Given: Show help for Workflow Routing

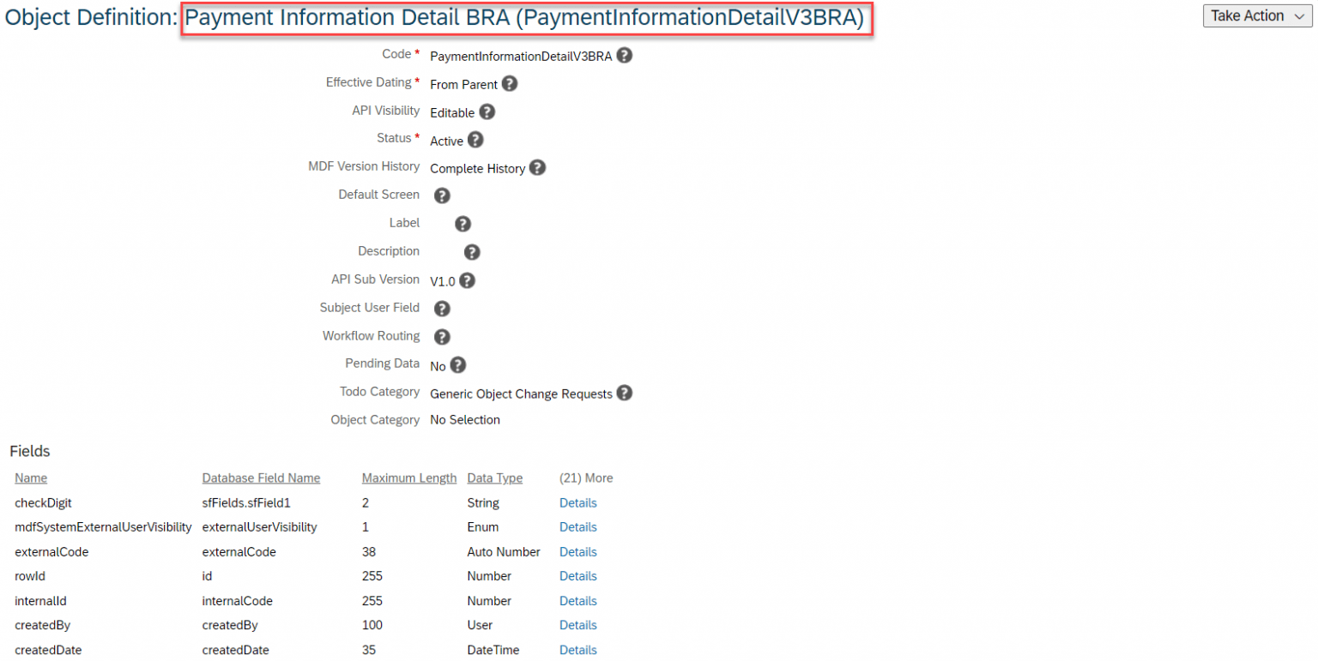Looking at the screenshot, I should [x=442, y=337].
